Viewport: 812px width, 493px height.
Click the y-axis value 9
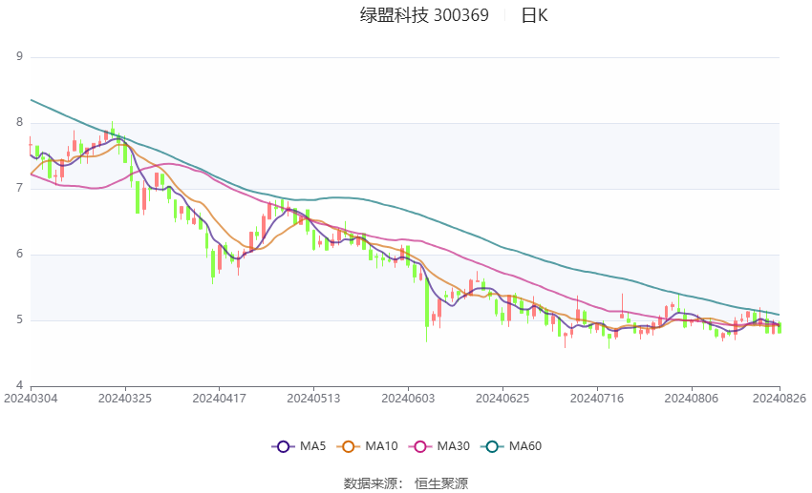[x=20, y=56]
